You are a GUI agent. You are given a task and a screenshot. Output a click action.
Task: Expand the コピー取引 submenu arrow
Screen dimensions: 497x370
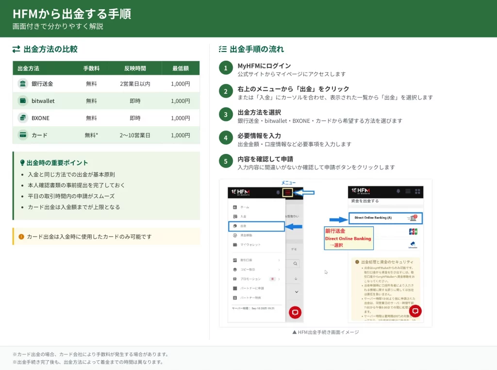pos(279,269)
